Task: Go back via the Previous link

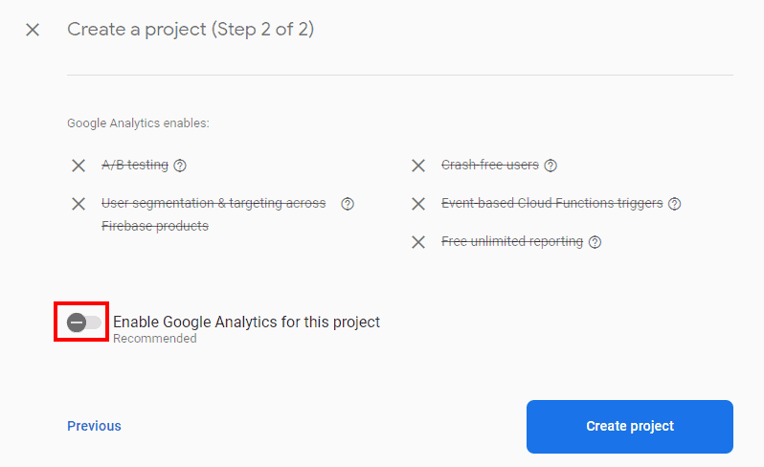Action: tap(94, 426)
